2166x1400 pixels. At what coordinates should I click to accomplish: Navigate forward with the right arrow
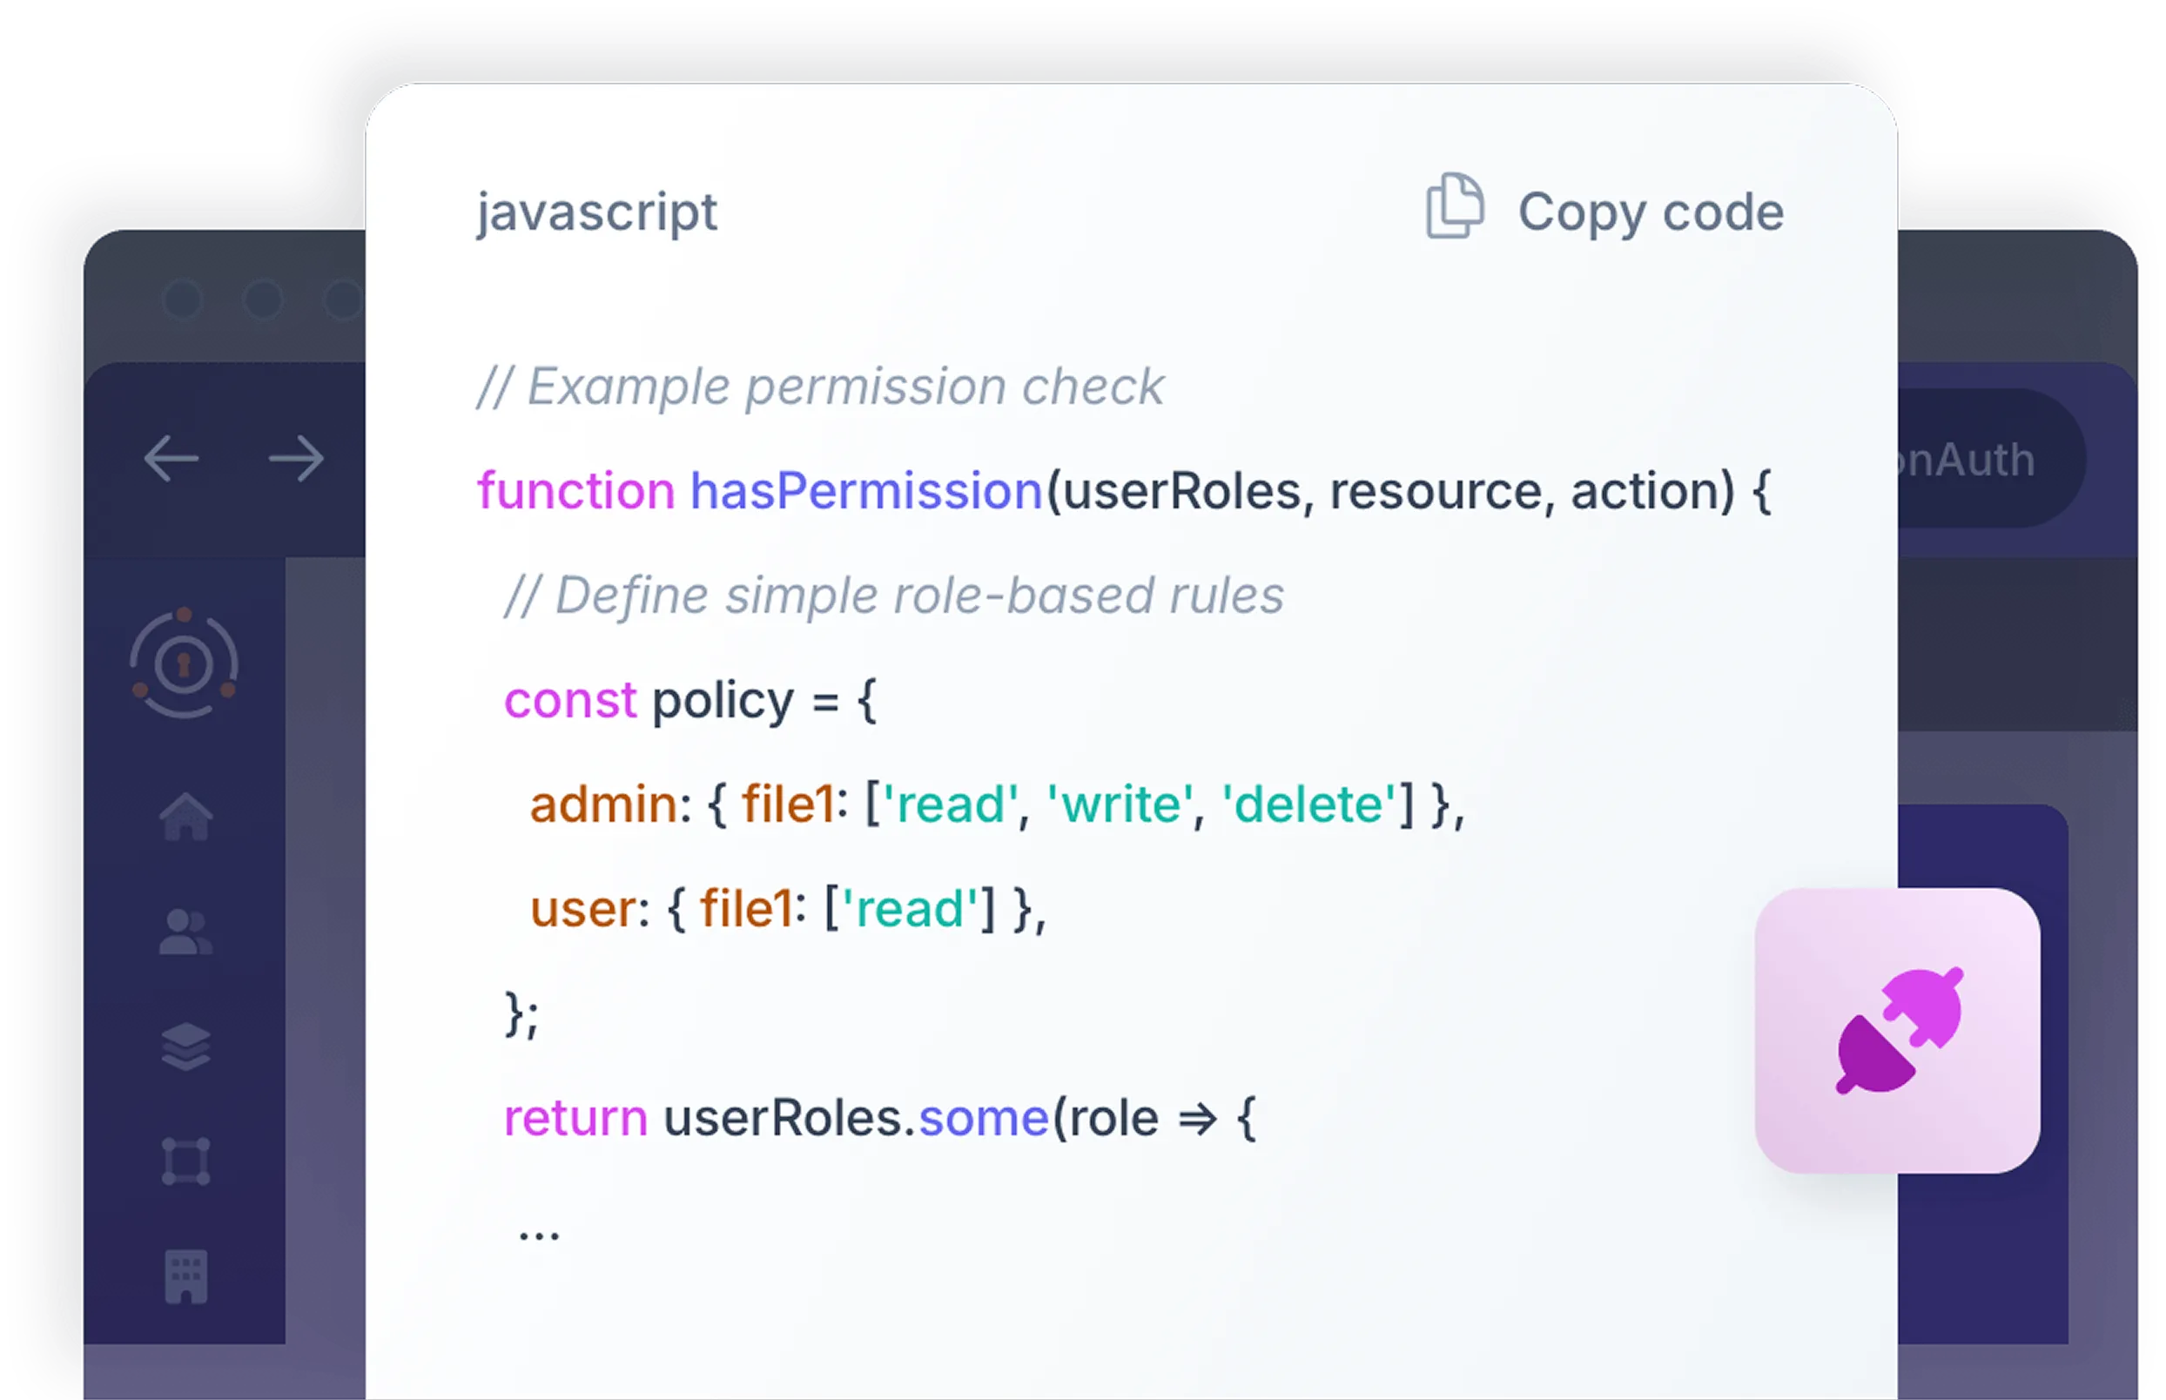(296, 459)
